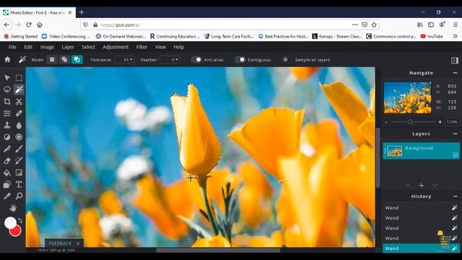Go to Pixlr home via house icon

(x=7, y=60)
